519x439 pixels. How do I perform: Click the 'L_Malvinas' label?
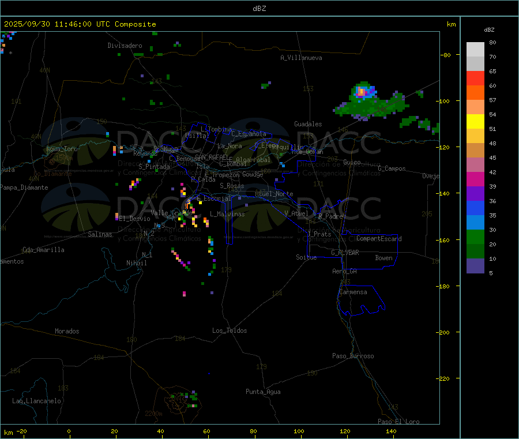click(x=227, y=214)
